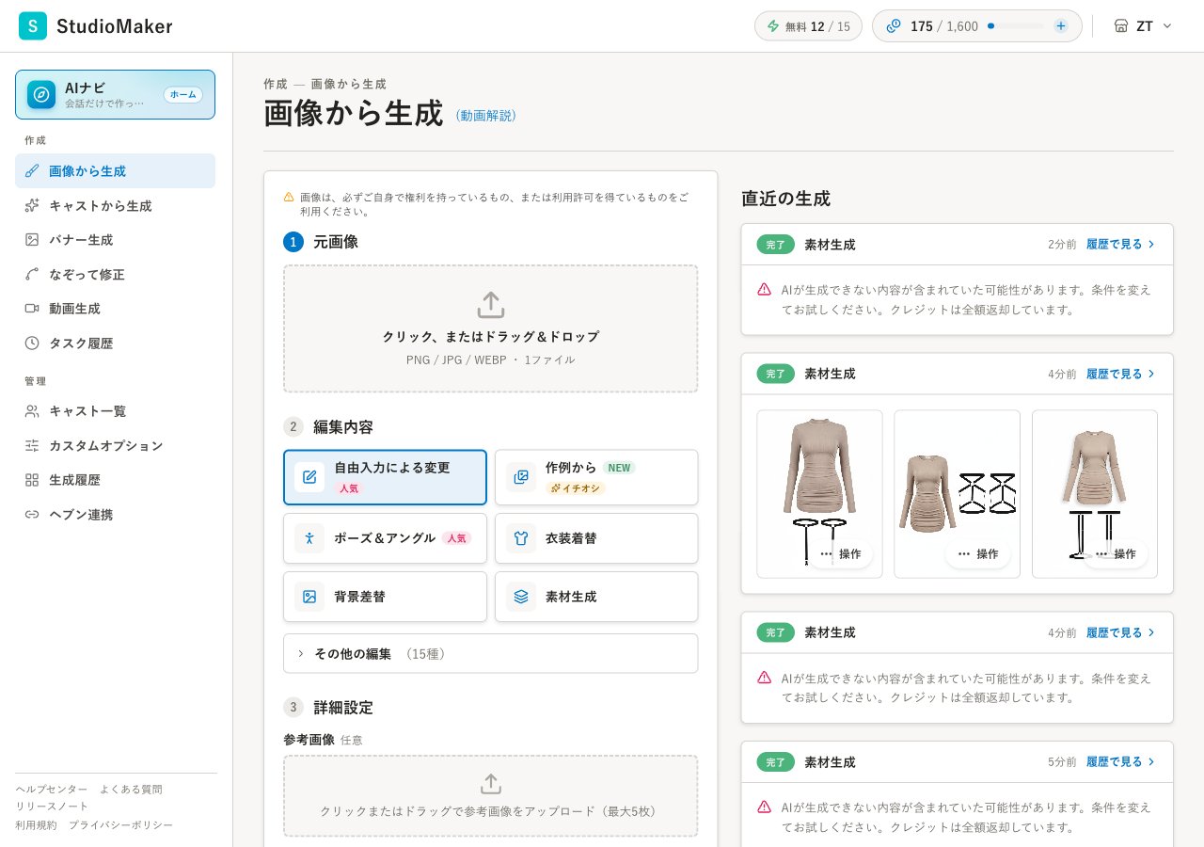Click the StudioMaker logo icon

(33, 26)
